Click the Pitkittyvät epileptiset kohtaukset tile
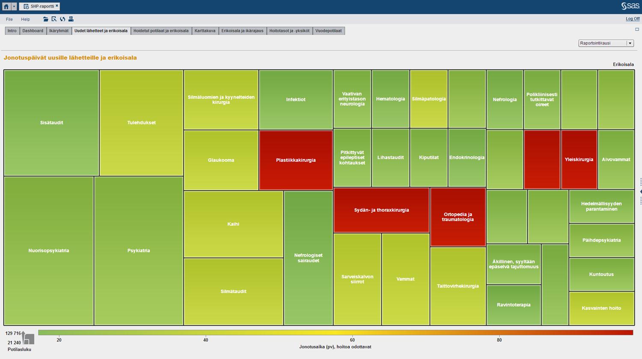The image size is (642, 359). (x=352, y=158)
